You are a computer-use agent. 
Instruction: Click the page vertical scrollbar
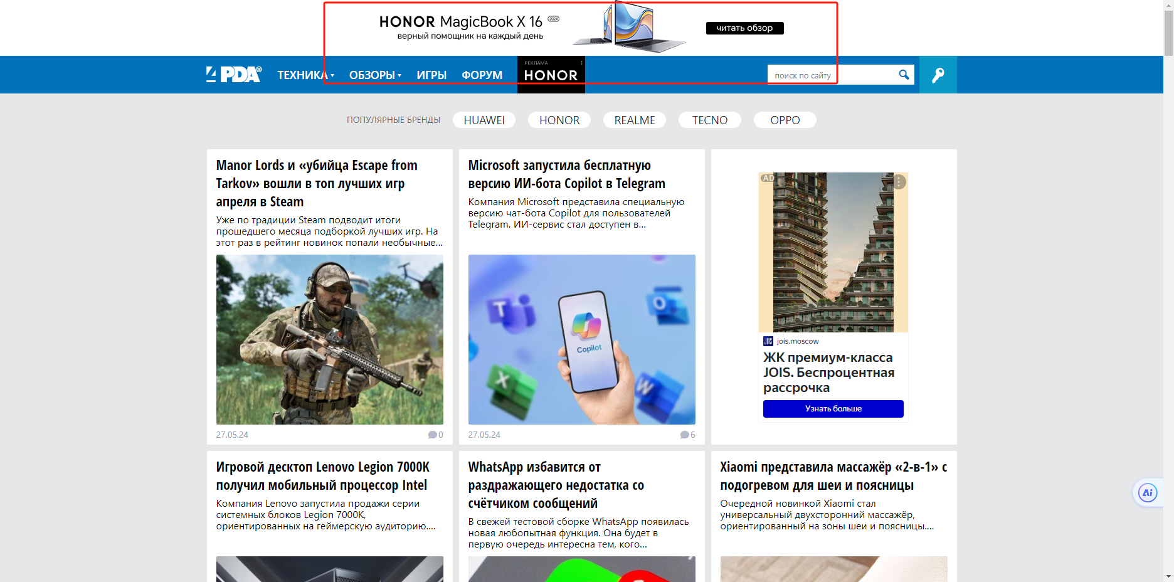[x=1168, y=251]
